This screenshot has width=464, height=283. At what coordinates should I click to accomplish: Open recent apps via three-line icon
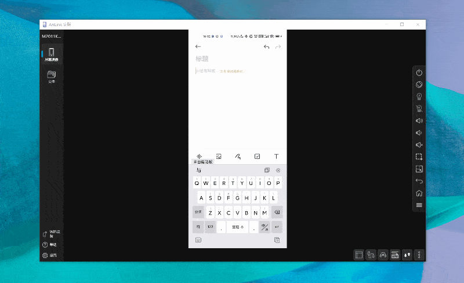[x=419, y=205]
